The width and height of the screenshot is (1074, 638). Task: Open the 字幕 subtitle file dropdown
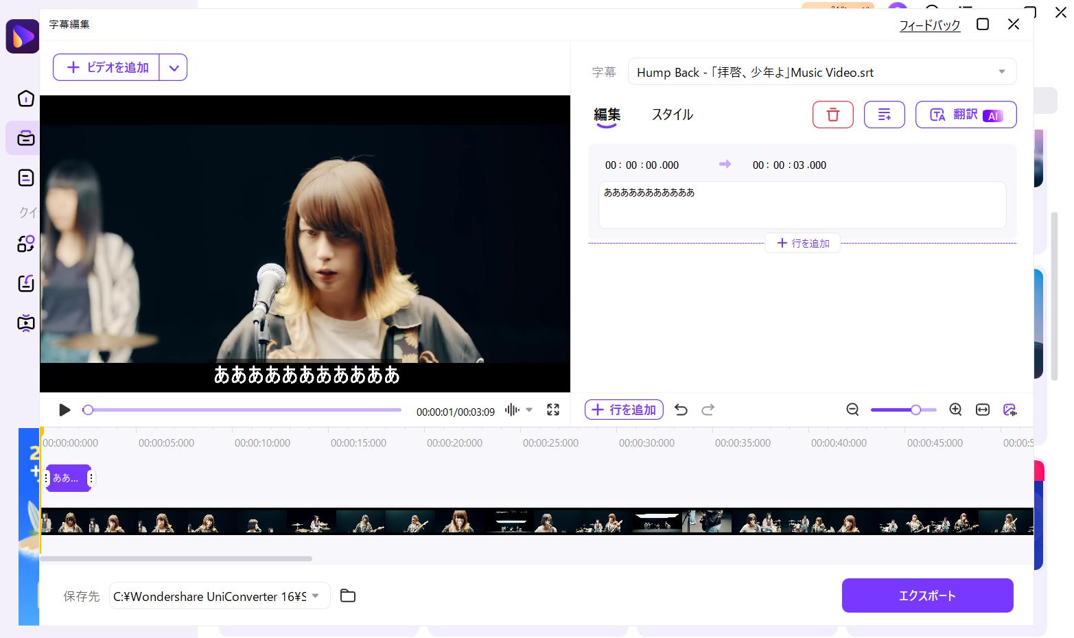point(822,72)
